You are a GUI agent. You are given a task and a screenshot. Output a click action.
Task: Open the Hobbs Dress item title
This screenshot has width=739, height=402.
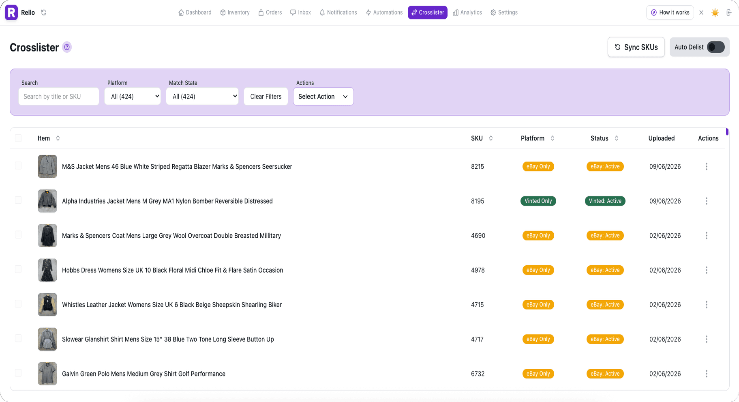coord(173,270)
